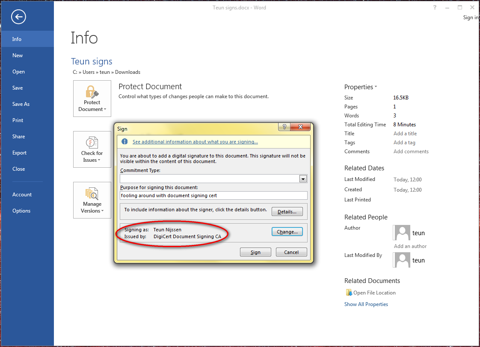Open the Save As menu item

point(21,104)
